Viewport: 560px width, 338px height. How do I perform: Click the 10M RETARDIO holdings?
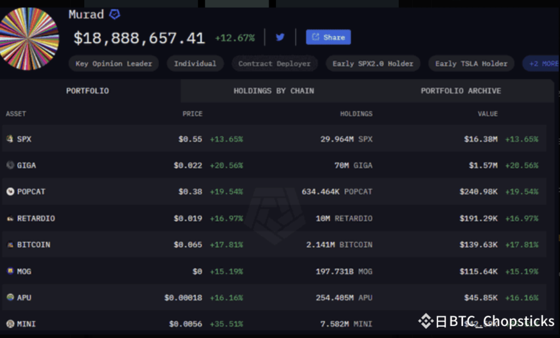point(344,218)
